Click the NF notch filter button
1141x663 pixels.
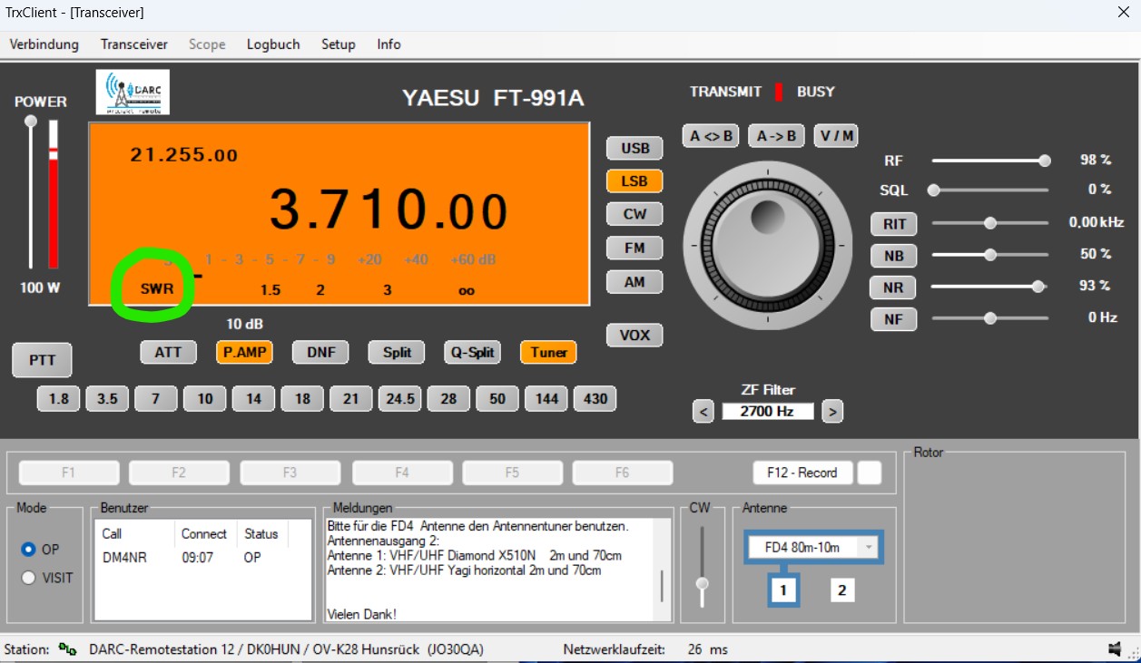click(894, 320)
